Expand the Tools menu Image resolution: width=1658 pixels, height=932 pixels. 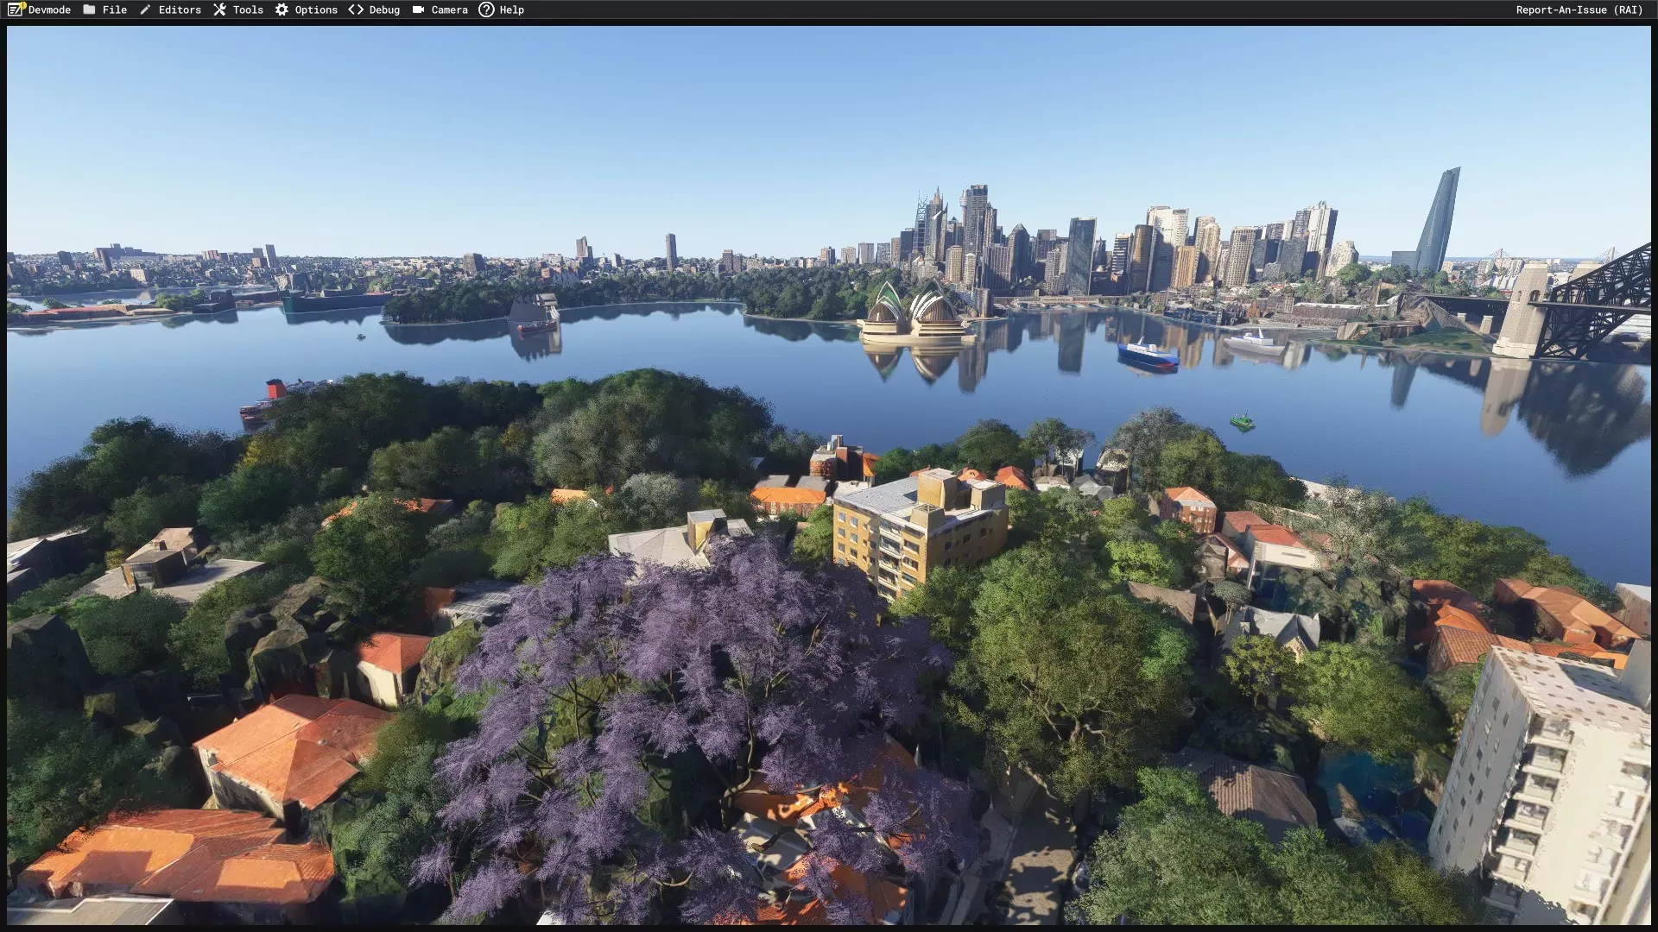[x=248, y=9]
